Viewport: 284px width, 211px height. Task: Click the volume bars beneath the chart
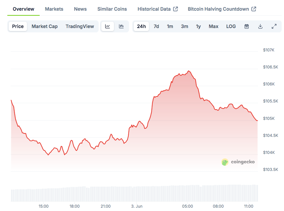(134, 193)
